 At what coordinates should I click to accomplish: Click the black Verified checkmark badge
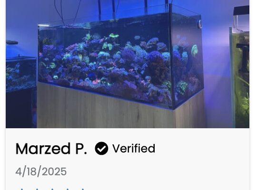[x=101, y=148]
